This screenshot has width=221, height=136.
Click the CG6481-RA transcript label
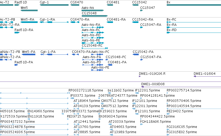[116, 19]
